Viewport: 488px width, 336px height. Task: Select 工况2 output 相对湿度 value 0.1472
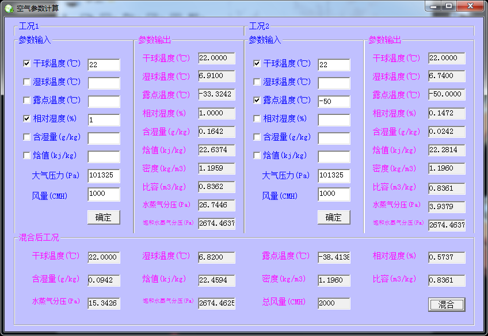click(x=447, y=113)
